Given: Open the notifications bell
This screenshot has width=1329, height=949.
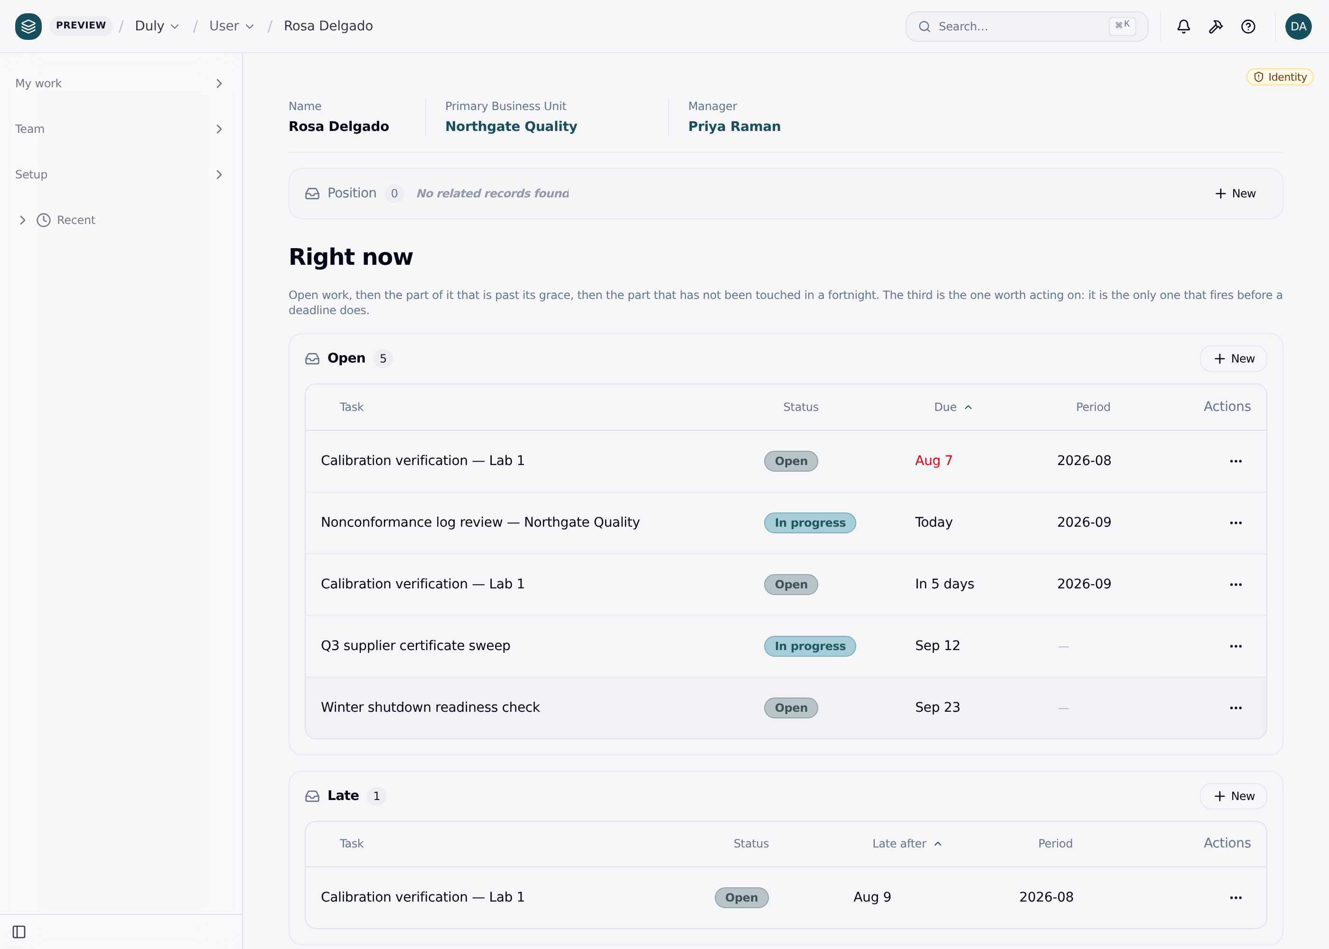Looking at the screenshot, I should pyautogui.click(x=1183, y=26).
